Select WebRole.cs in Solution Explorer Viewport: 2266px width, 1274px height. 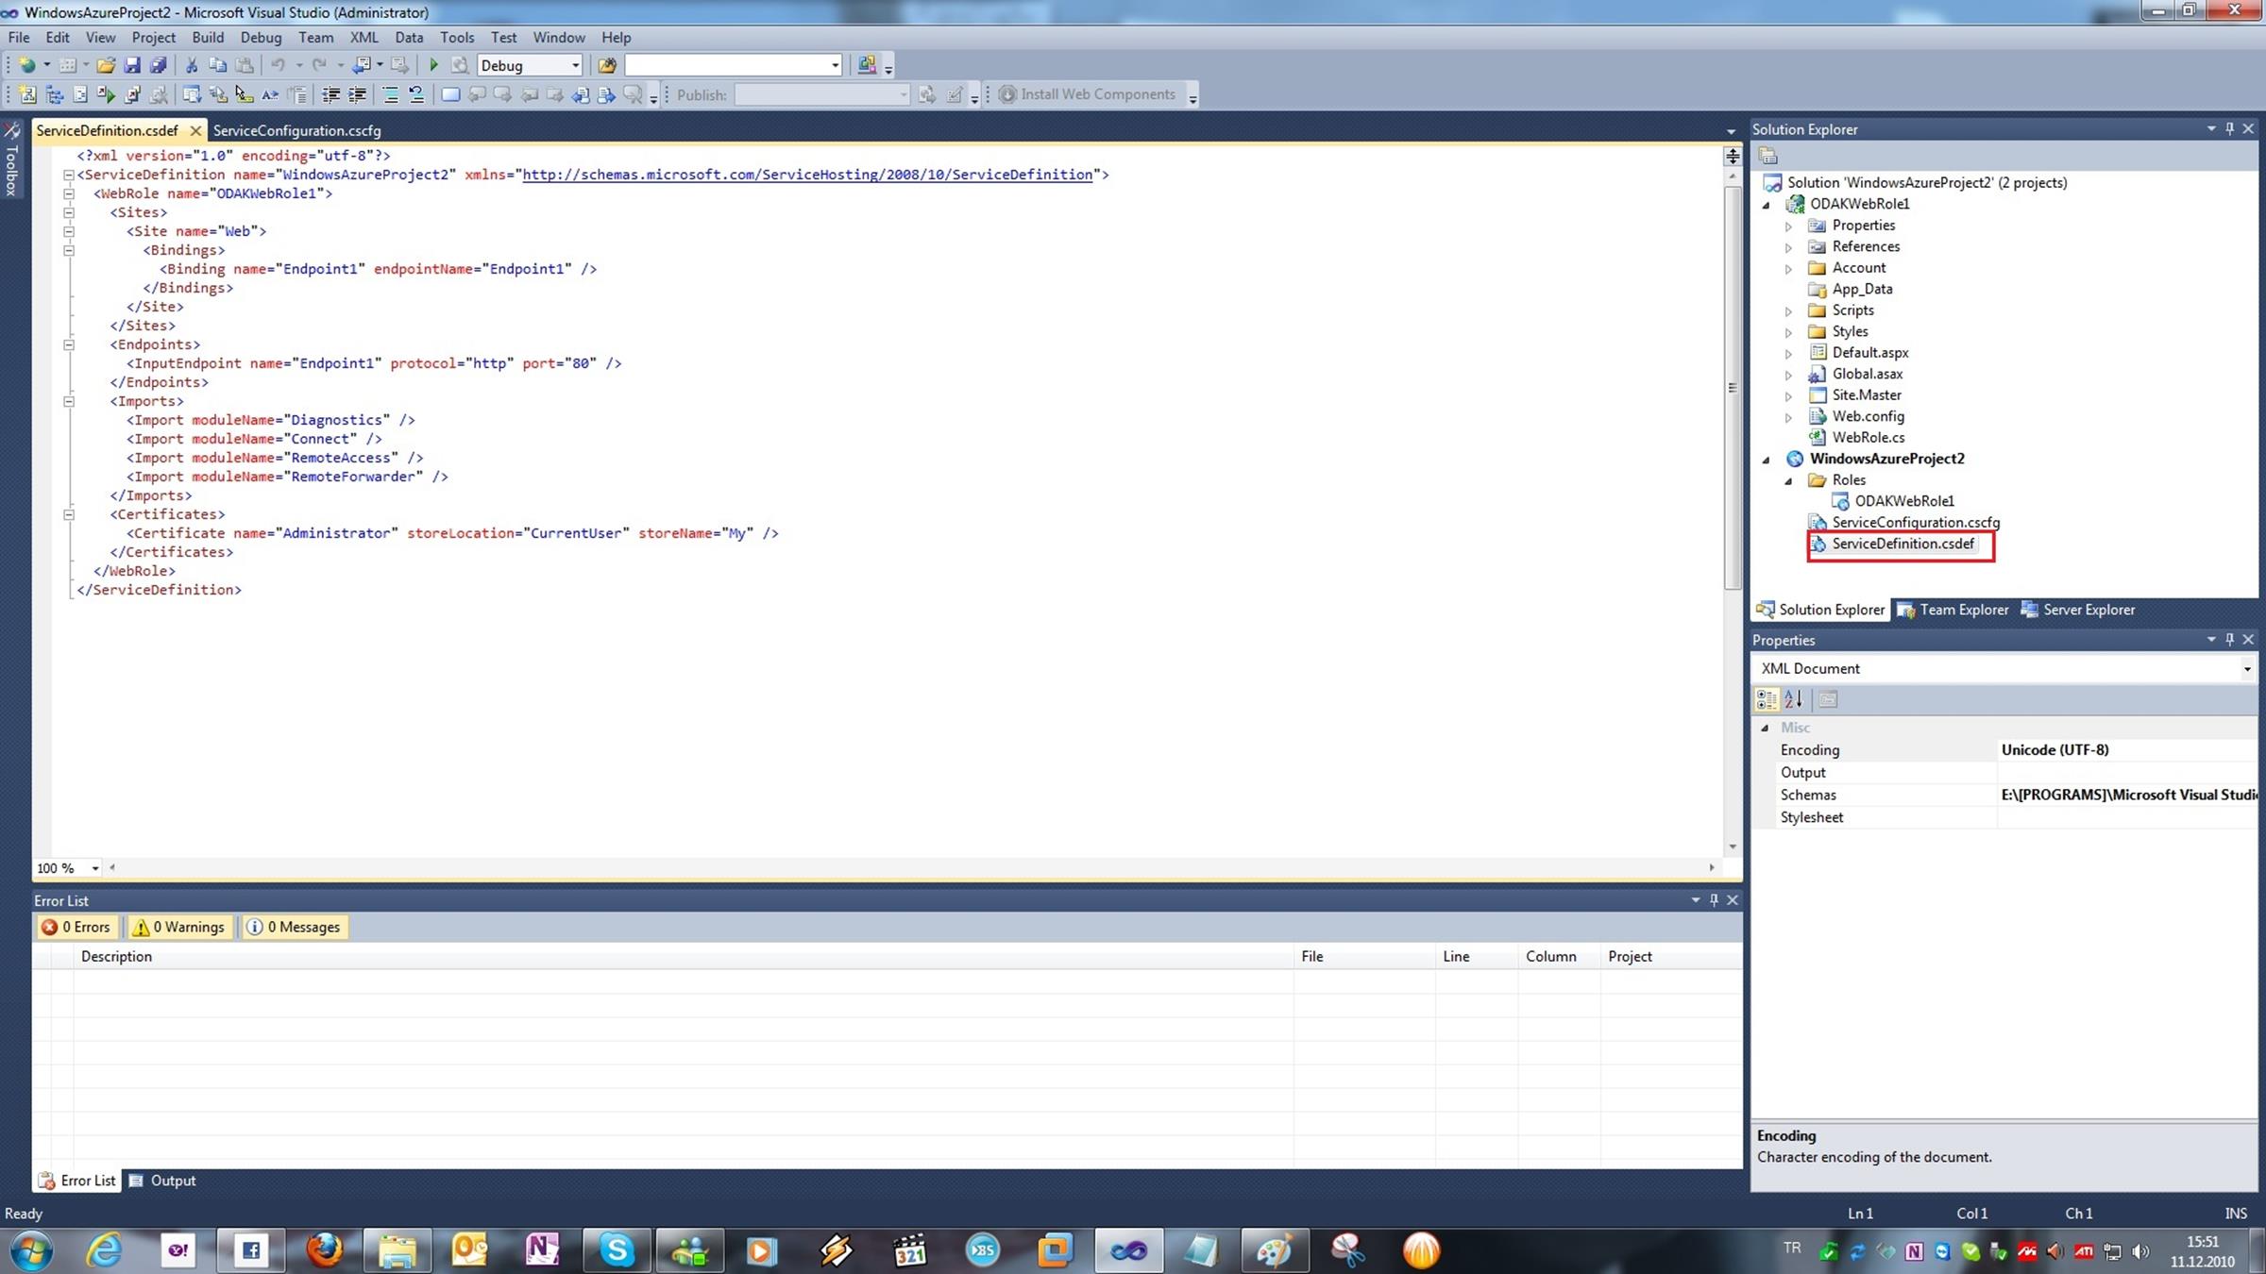tap(1868, 437)
